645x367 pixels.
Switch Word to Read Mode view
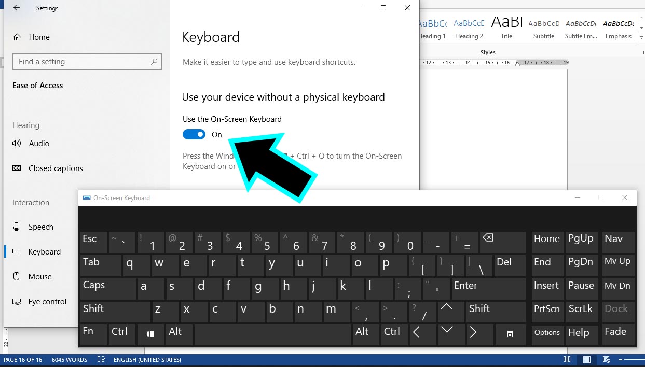[567, 359]
